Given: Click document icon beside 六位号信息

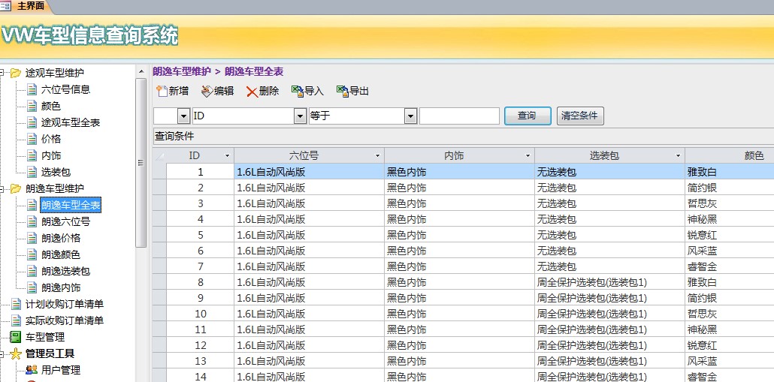Looking at the screenshot, I should [32, 89].
